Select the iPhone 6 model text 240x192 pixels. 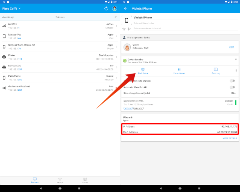point(128,118)
